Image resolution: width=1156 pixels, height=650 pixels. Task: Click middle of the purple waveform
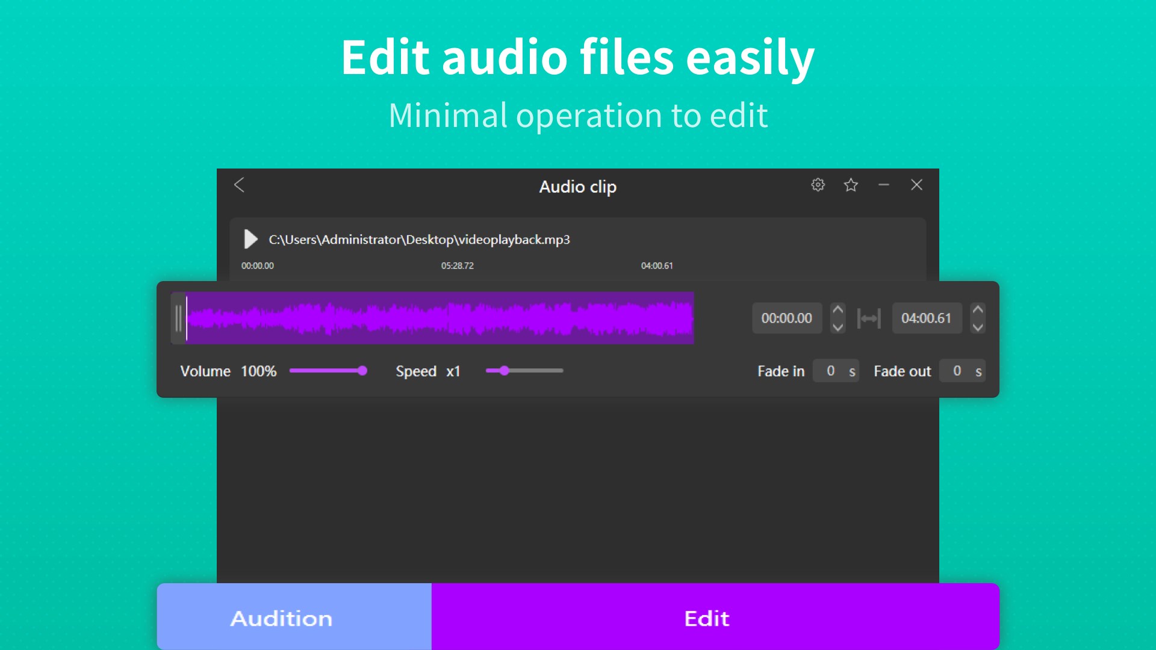tap(440, 318)
